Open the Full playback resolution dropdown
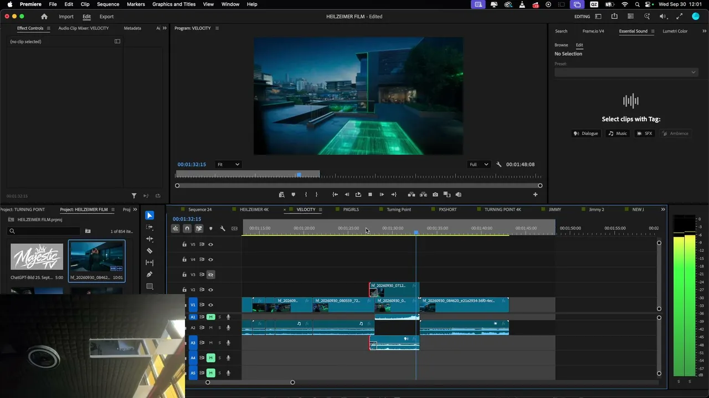Viewport: 709px width, 398px height. [x=479, y=164]
